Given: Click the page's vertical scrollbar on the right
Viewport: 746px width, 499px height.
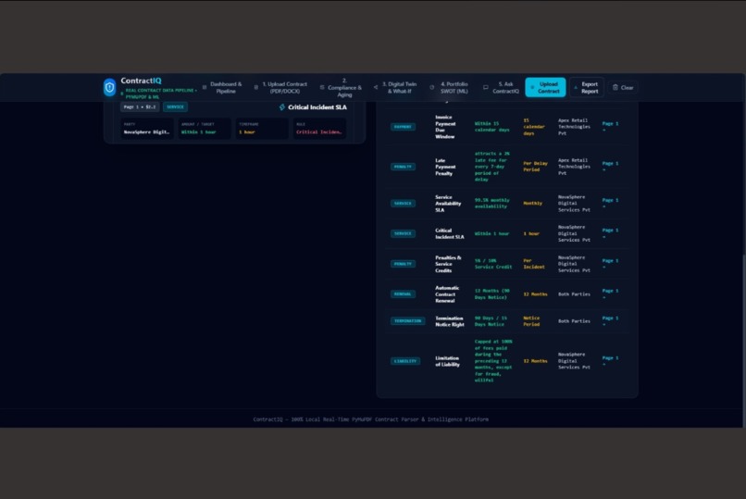Looking at the screenshot, I should coord(743,339).
